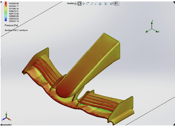The height and width of the screenshot is (126, 175).
Task: Activate the Select cursor tool
Action: point(79,4)
